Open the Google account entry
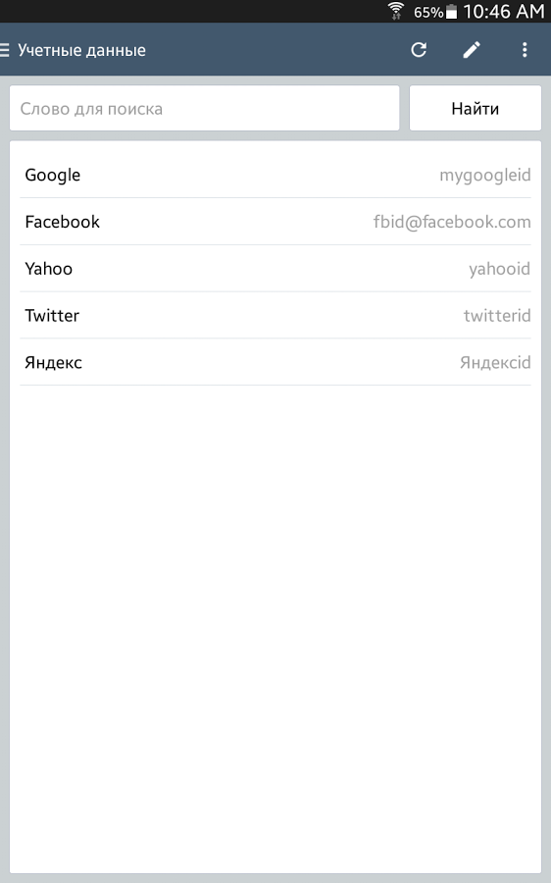The height and width of the screenshot is (883, 551). pos(275,175)
